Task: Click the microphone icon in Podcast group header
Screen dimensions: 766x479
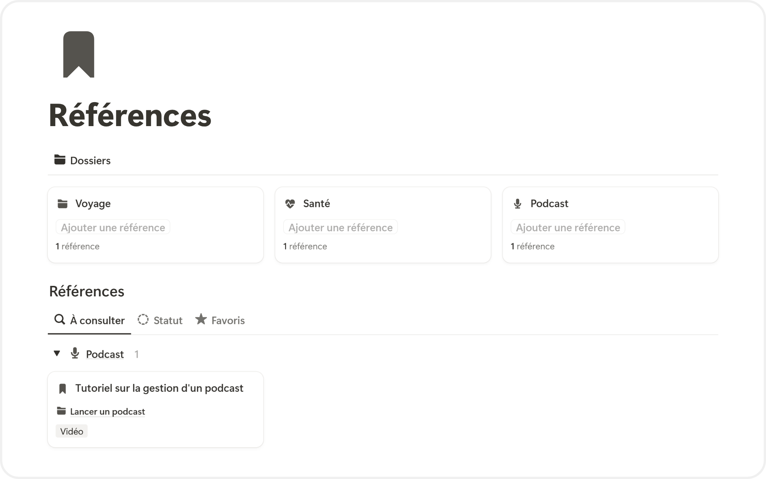Action: point(75,354)
